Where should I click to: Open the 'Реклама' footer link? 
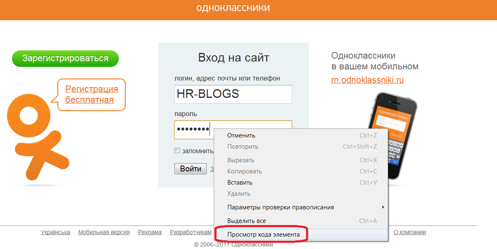coord(150,232)
